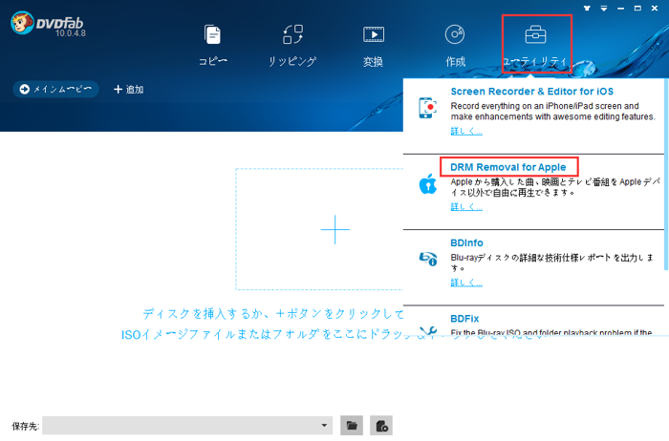Follow 詳しく link under Screen Recorder
Screen dimensions: 669x441
tap(466, 131)
